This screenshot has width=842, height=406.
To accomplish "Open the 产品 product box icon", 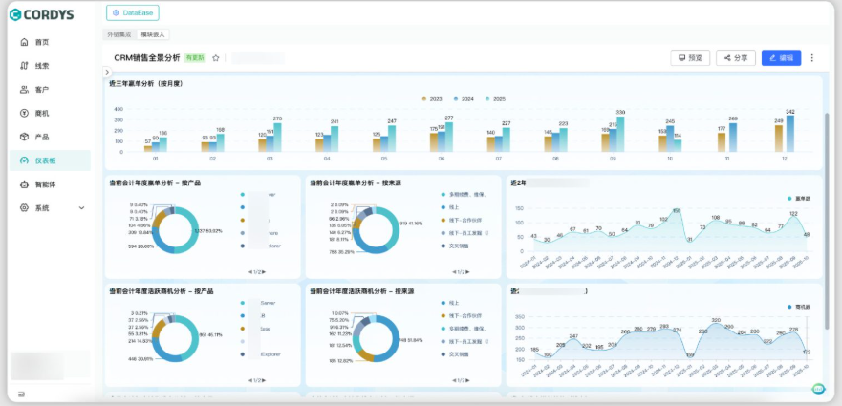I will [24, 137].
